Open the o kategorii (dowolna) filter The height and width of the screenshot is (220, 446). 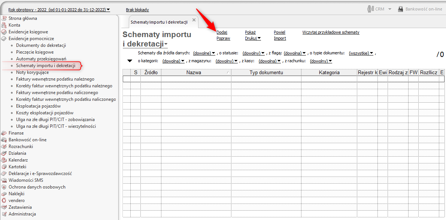pos(173,61)
